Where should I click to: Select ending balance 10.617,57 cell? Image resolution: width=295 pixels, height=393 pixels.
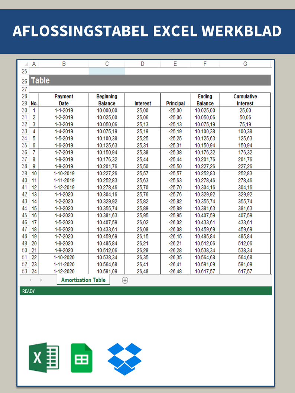[205, 272]
